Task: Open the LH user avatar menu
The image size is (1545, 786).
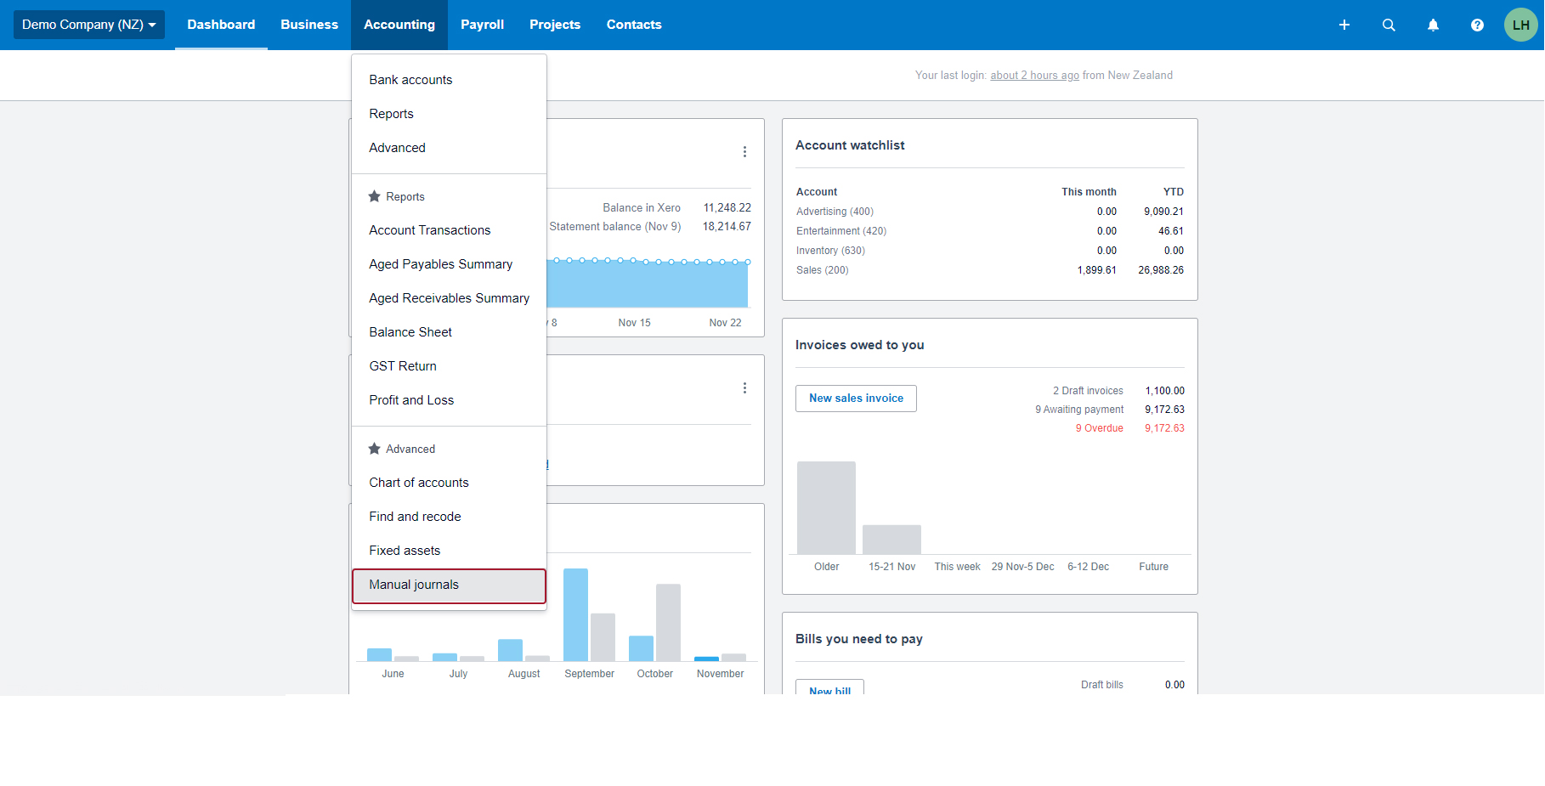Action: [x=1520, y=25]
